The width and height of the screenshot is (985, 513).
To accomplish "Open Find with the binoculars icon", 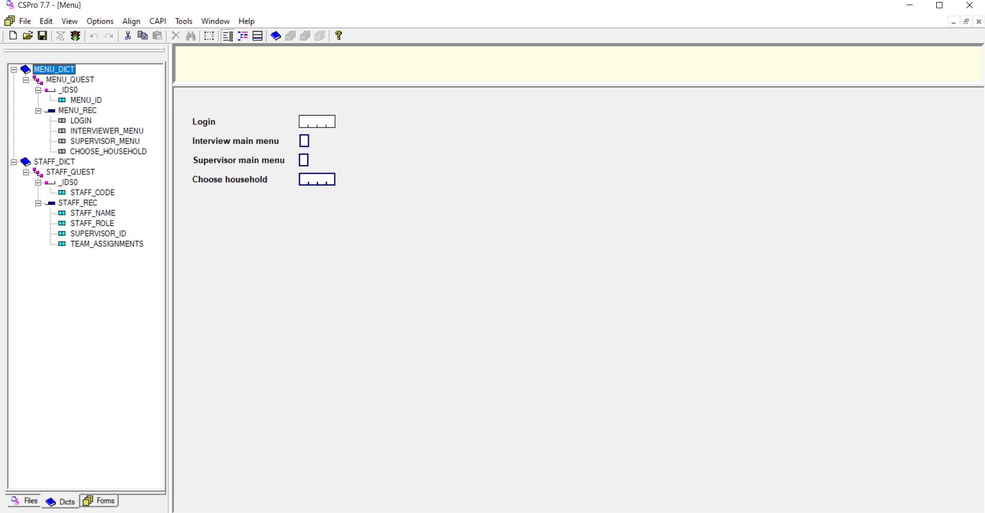I will pos(191,35).
